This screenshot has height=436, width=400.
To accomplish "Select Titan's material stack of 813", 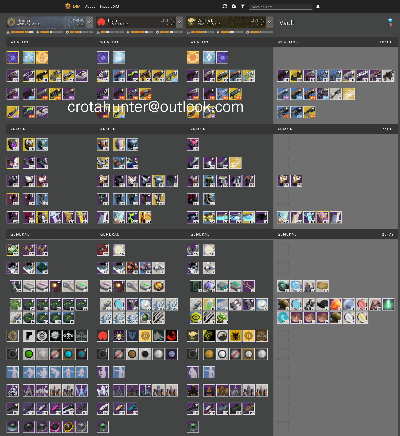I will [x=106, y=304].
